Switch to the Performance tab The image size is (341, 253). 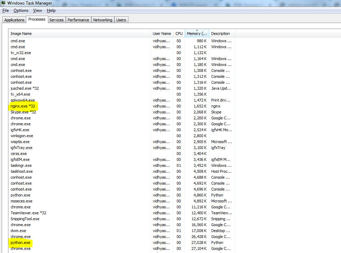point(78,20)
